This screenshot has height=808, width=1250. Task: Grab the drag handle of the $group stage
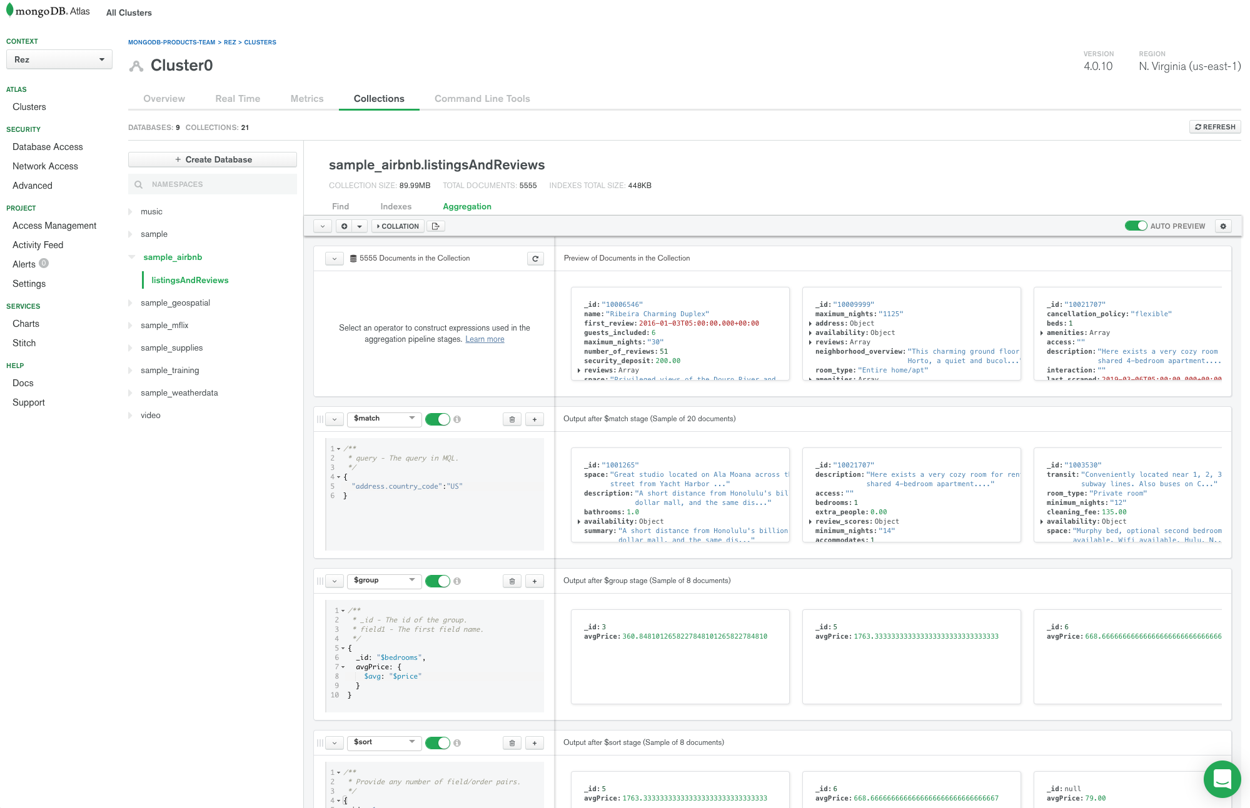(320, 581)
